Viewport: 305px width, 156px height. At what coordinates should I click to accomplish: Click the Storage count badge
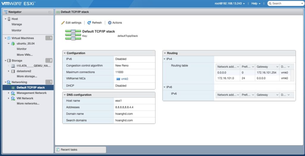click(x=49, y=61)
